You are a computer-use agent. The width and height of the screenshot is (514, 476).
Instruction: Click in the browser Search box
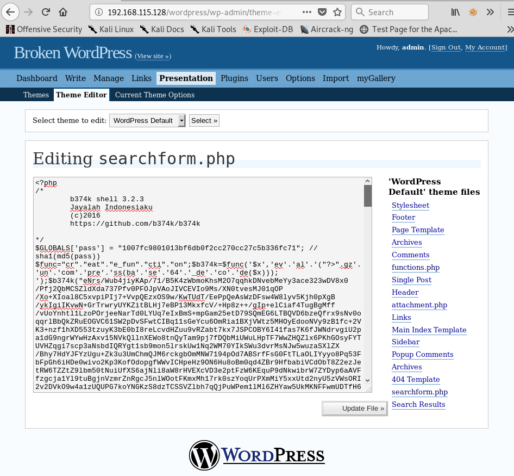[x=390, y=12]
